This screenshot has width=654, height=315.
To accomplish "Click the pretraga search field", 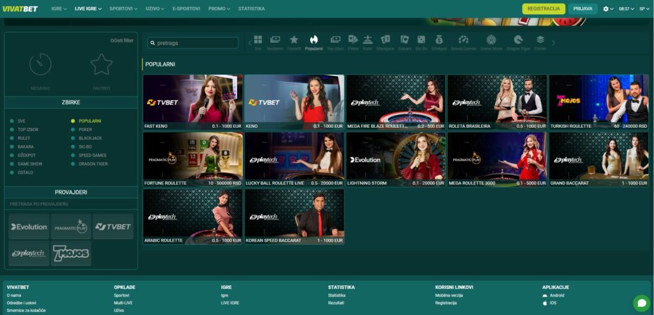I will click(x=194, y=43).
